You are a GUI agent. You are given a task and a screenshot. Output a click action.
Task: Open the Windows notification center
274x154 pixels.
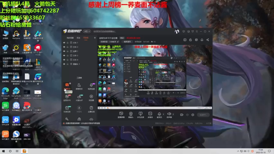(x=269, y=151)
